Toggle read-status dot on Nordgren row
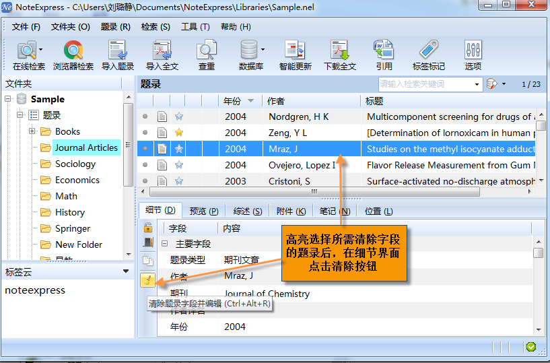 click(145, 117)
